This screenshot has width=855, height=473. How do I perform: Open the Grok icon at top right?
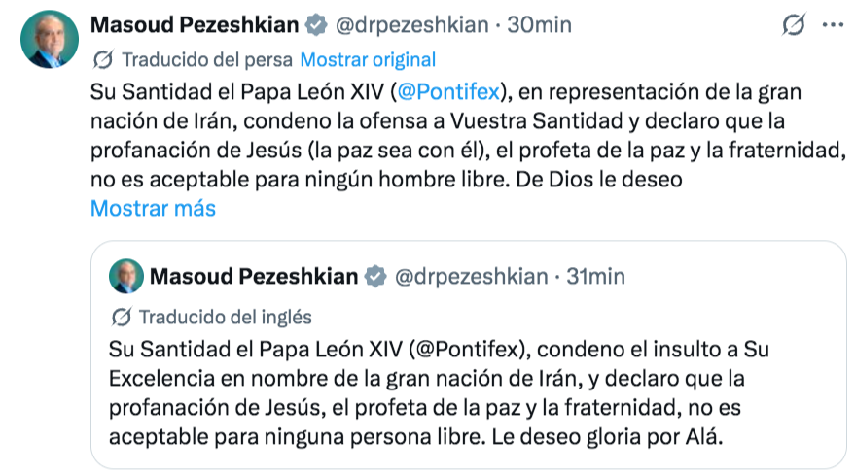click(x=793, y=25)
